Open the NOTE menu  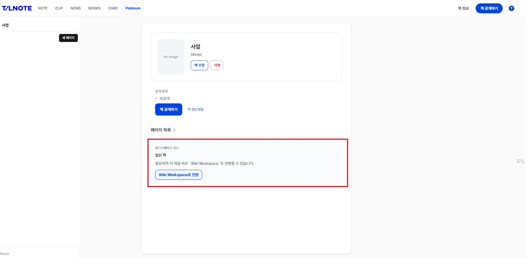pyautogui.click(x=43, y=8)
